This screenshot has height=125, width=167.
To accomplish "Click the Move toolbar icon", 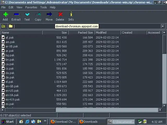I will pos(49,14).
